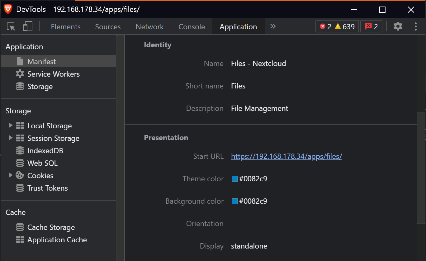Open the three-dot customize menu
Screen dimensions: 426x261
(415, 26)
